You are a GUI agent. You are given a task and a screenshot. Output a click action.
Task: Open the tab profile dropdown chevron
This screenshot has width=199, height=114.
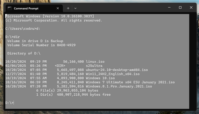click(75, 8)
